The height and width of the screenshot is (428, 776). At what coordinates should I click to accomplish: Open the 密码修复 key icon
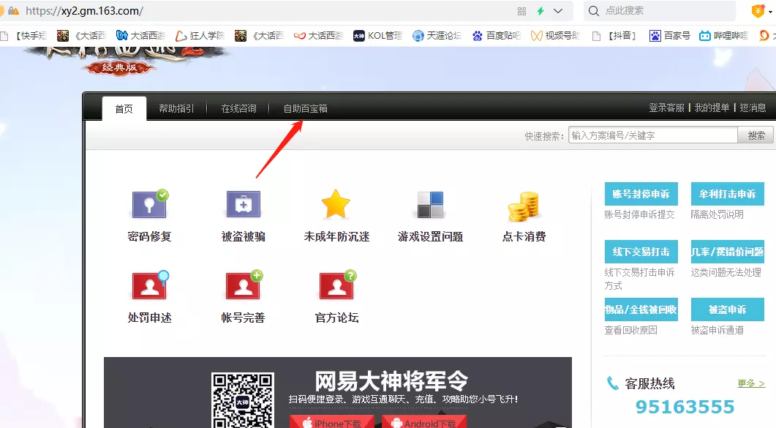point(149,206)
